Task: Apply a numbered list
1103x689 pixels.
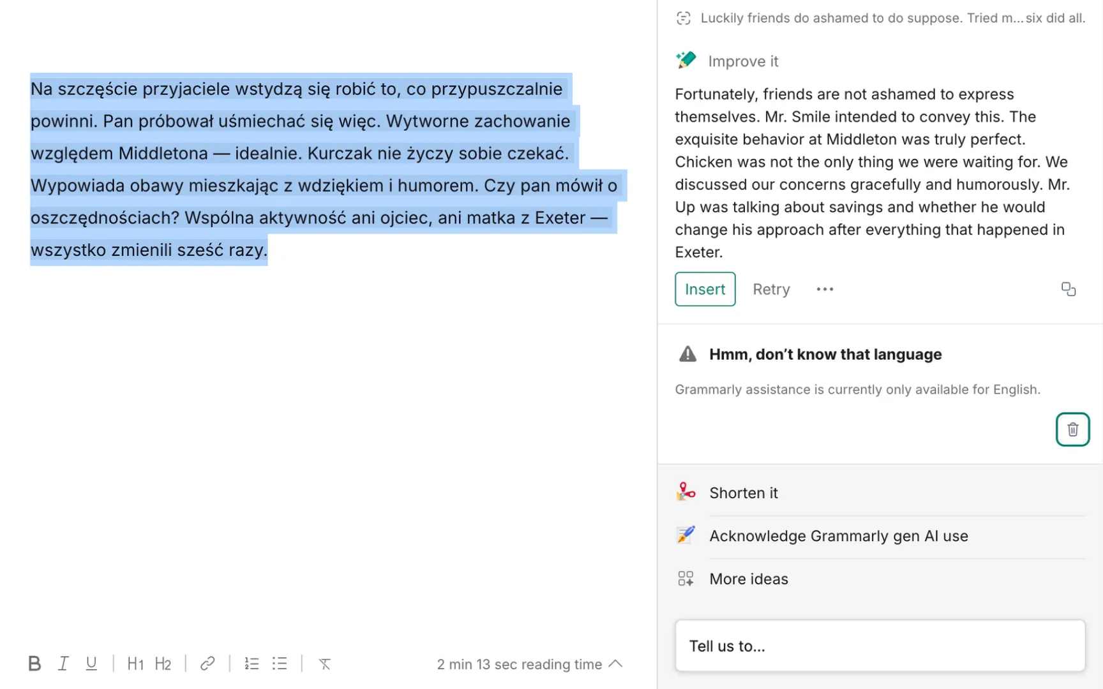Action: point(251,663)
